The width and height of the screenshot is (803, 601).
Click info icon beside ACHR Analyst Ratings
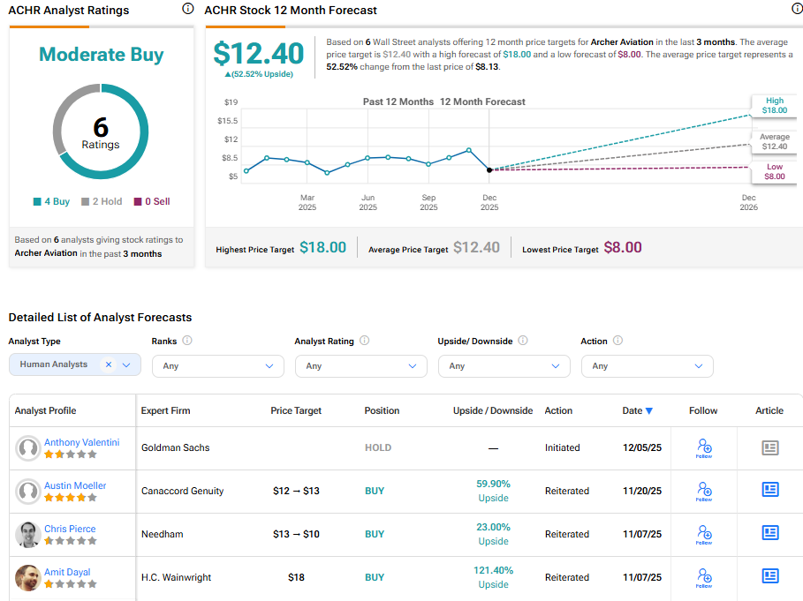tap(187, 9)
